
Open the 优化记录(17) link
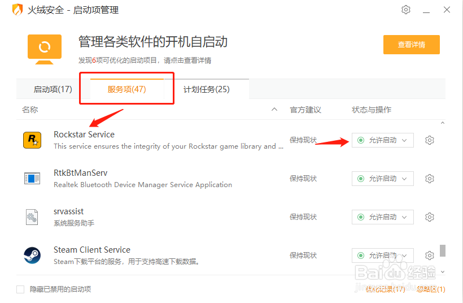tap(385, 289)
